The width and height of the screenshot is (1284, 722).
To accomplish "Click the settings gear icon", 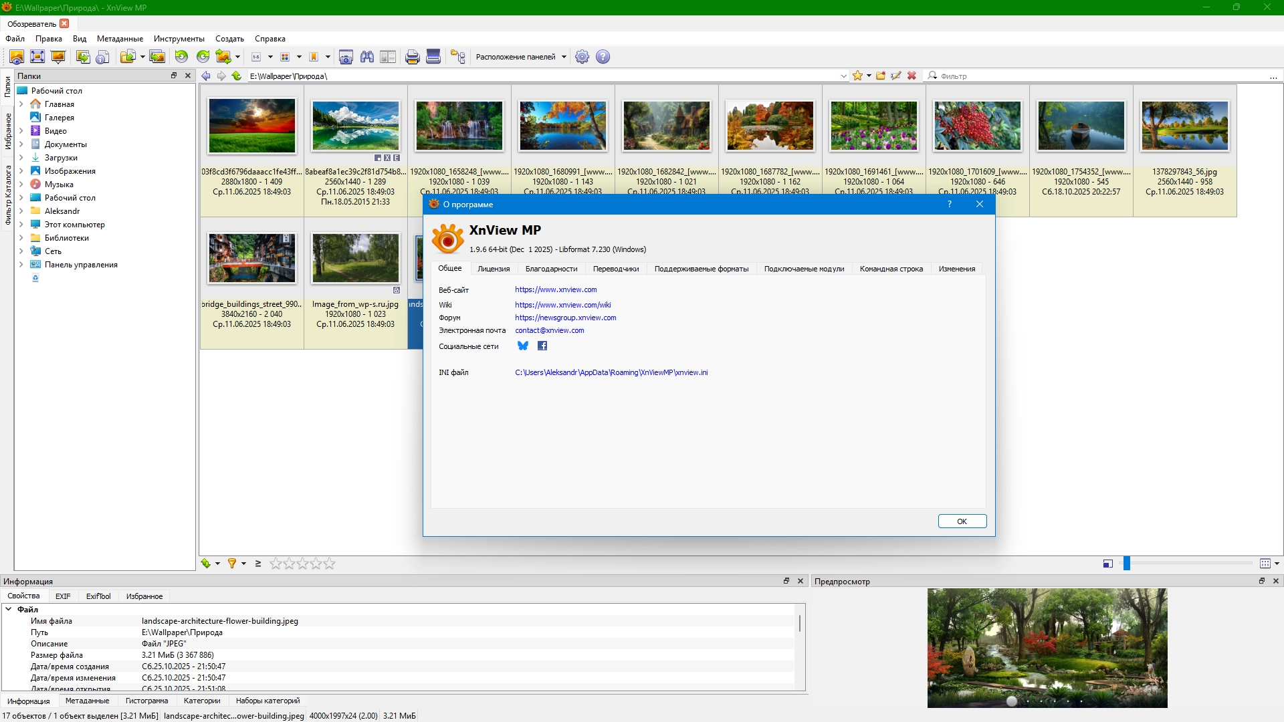I will [x=582, y=57].
